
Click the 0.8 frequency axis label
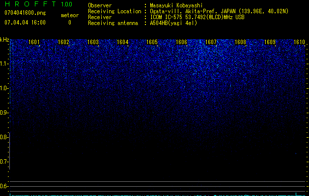pyautogui.click(x=3, y=137)
